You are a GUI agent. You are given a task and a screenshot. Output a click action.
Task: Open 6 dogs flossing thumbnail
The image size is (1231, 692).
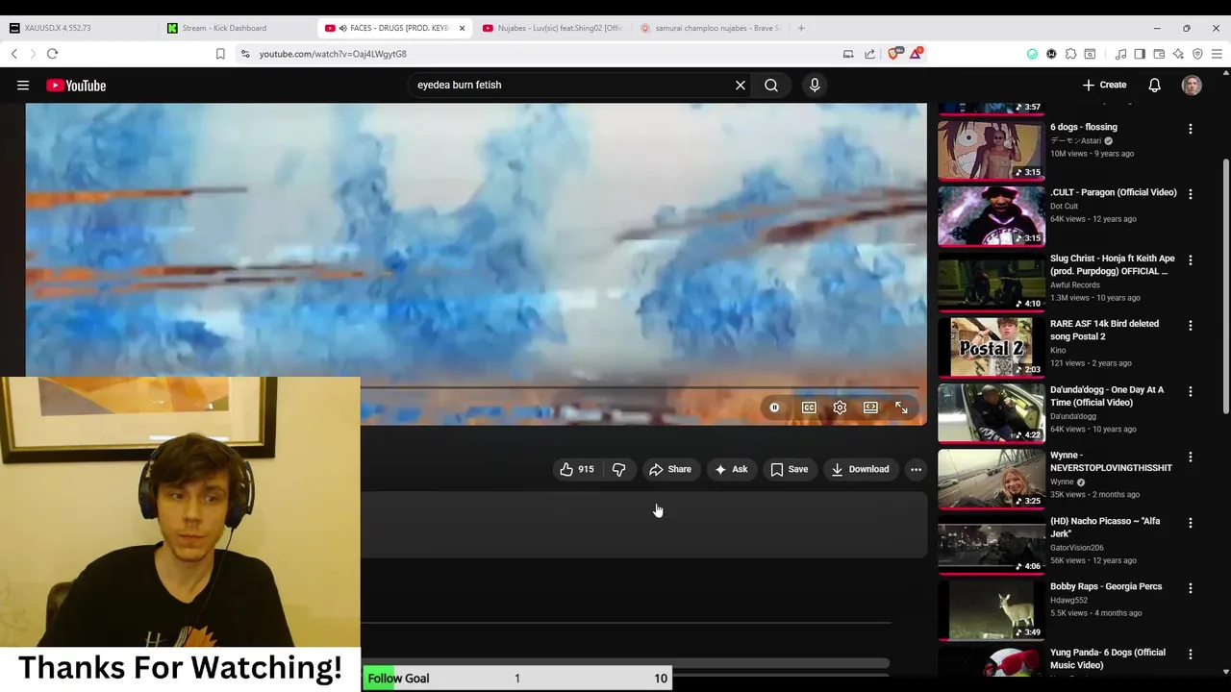tap(991, 149)
